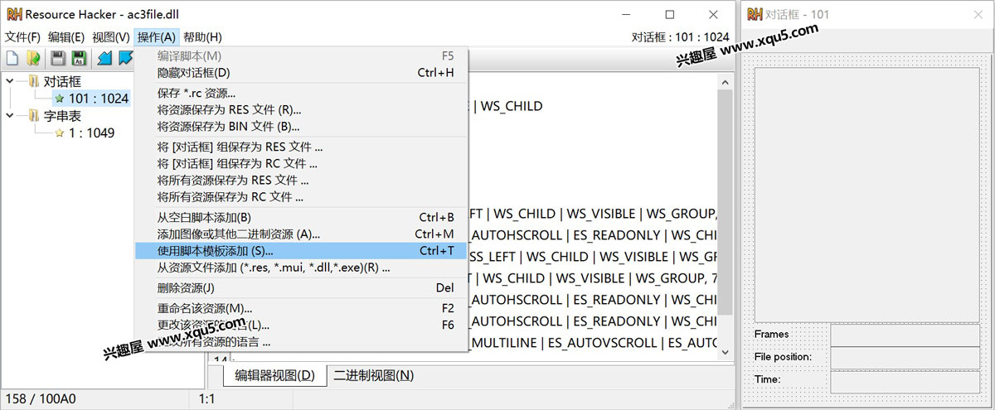
Task: Select tree item 1 : 1049
Action: tap(91, 133)
